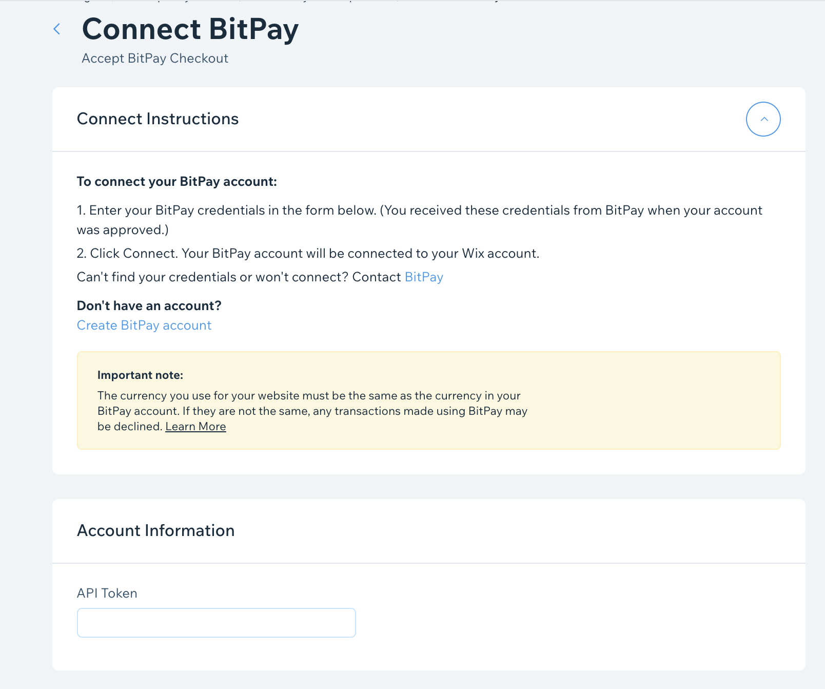Focus the API Token input field
This screenshot has height=689, width=825.
tap(217, 623)
